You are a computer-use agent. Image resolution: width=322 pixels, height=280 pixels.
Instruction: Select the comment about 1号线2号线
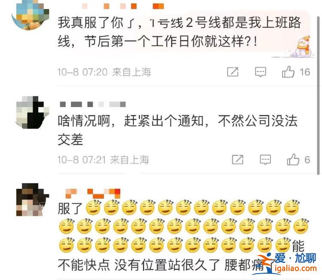(x=179, y=32)
